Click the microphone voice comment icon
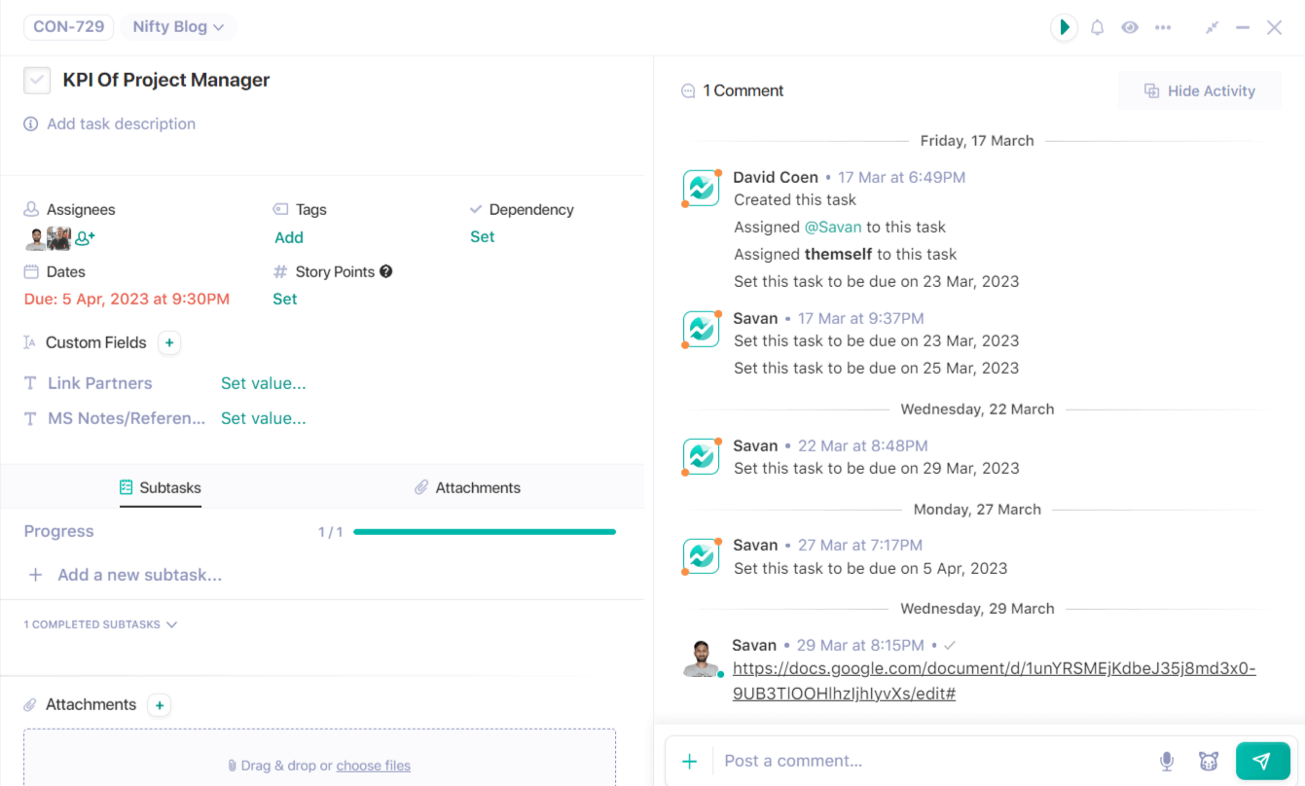The image size is (1305, 786). pos(1166,761)
